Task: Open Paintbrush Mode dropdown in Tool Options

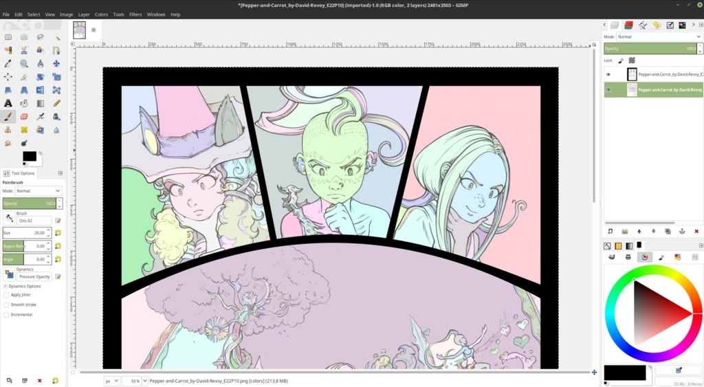Action: (38, 191)
